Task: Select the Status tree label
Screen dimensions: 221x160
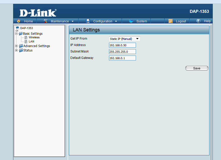Action: tap(28, 50)
